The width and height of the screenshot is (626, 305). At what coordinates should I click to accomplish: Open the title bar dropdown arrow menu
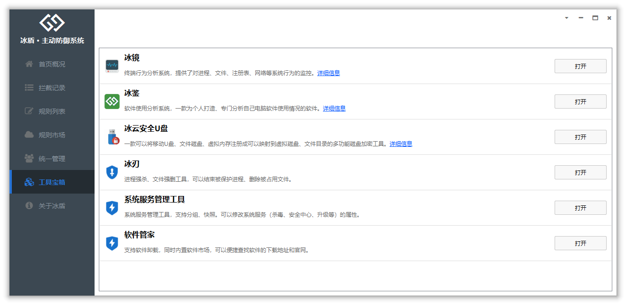pos(566,18)
